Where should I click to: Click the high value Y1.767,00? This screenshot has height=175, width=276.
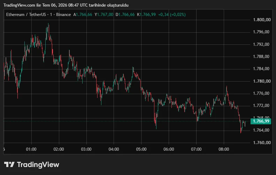pos(104,15)
